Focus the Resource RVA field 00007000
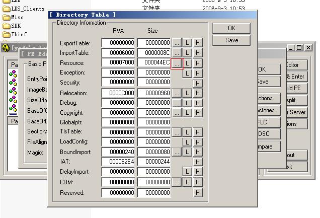This screenshot has height=218, width=320. pos(118,62)
